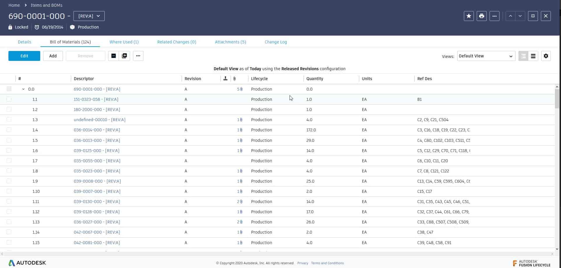The image size is (561, 268).
Task: Switch to the Change Log tab
Action: [276, 42]
